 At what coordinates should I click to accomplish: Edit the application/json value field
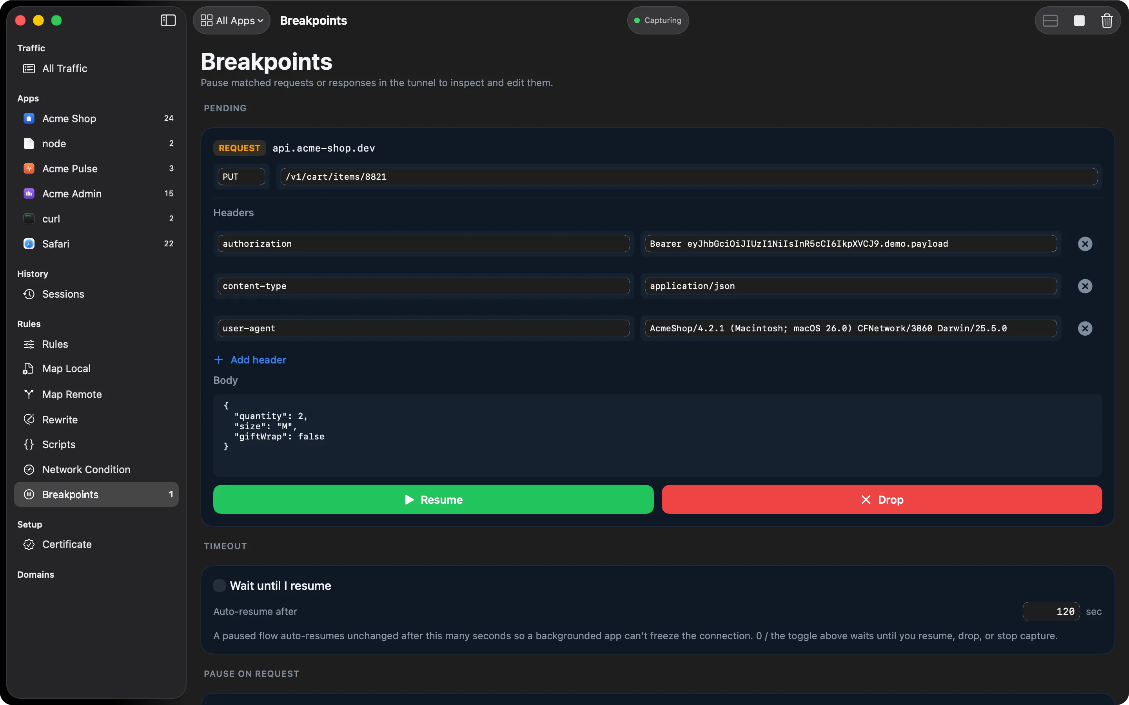pyautogui.click(x=851, y=286)
